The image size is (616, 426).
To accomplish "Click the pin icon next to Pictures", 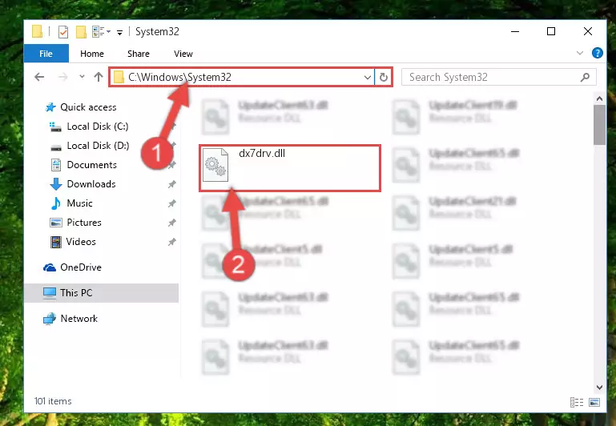I will point(171,223).
